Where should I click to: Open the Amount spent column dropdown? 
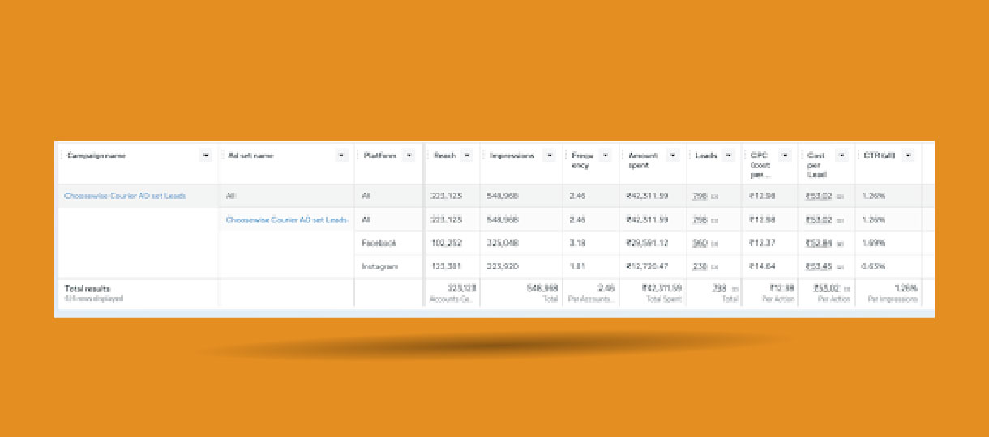(x=672, y=155)
